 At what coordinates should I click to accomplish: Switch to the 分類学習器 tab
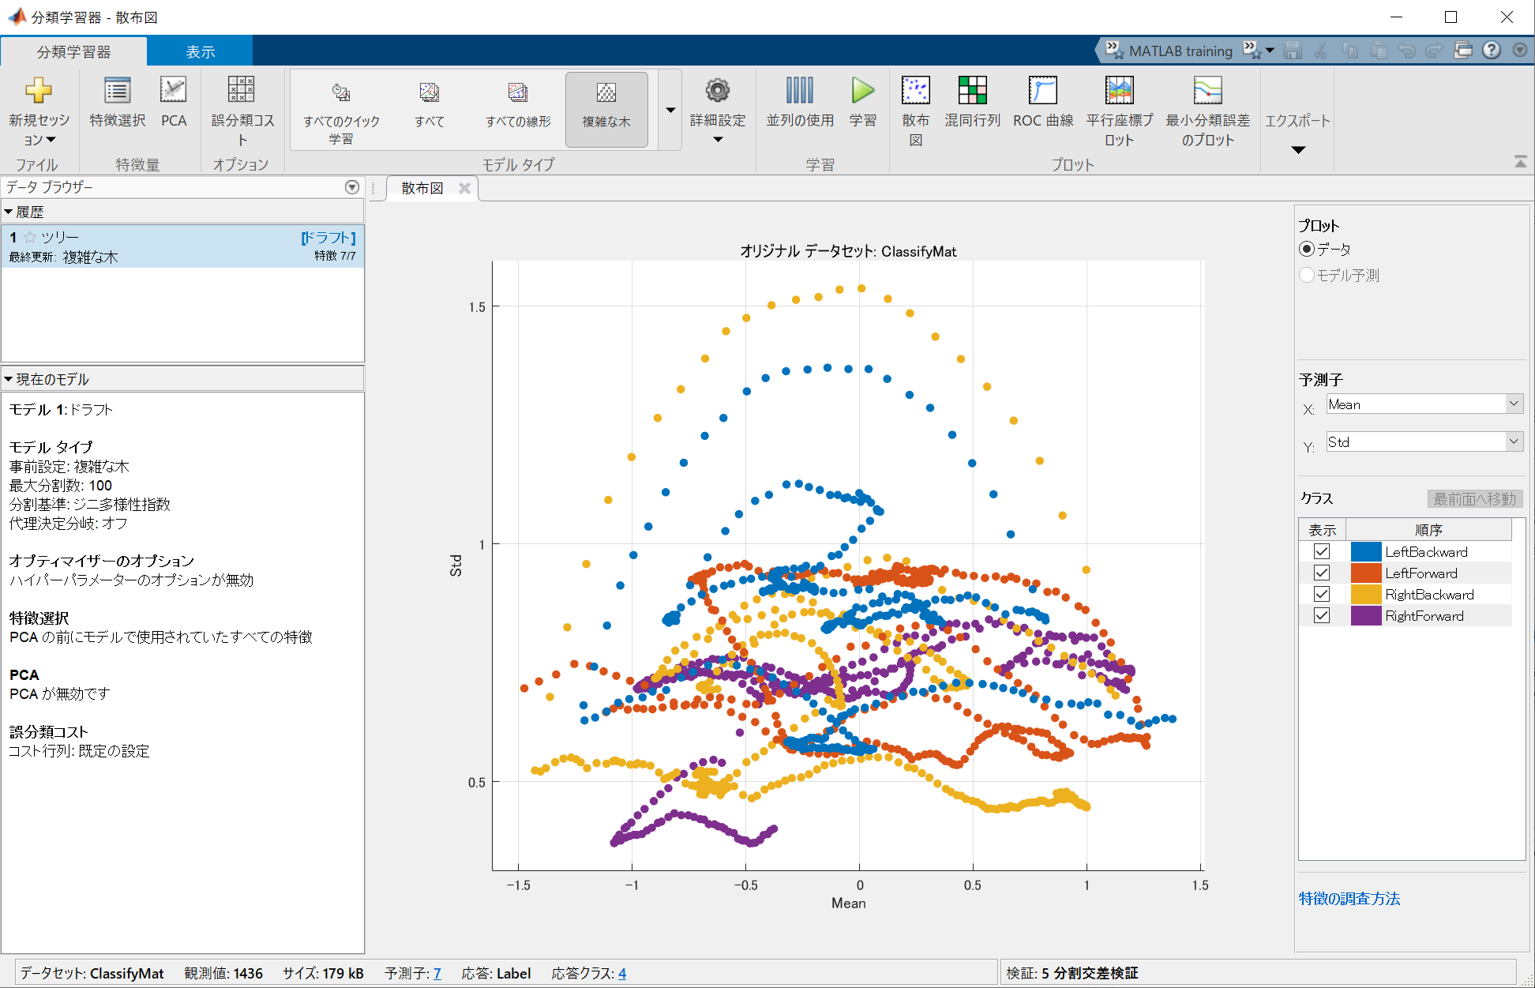(x=73, y=51)
